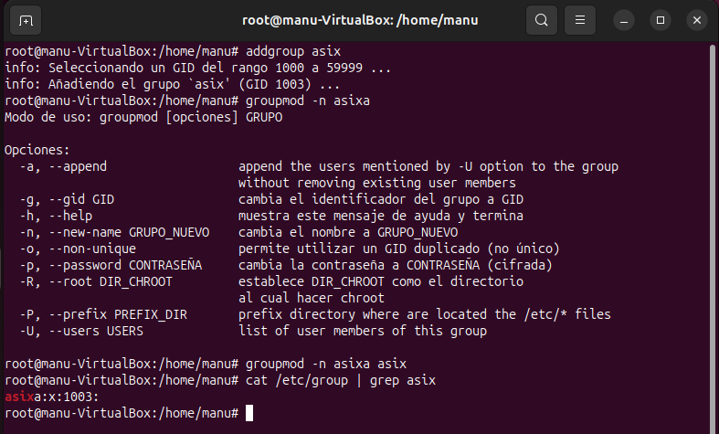719x434 pixels.
Task: Open the terminal search button
Action: tap(542, 19)
